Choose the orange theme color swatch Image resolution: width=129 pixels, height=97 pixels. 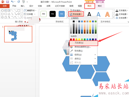click(x=85, y=21)
